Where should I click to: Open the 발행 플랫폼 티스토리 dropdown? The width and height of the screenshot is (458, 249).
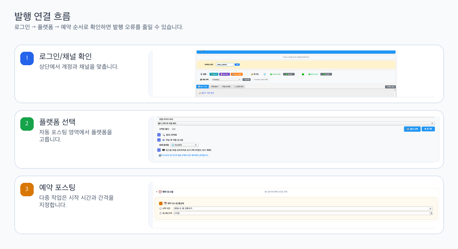[185, 145]
